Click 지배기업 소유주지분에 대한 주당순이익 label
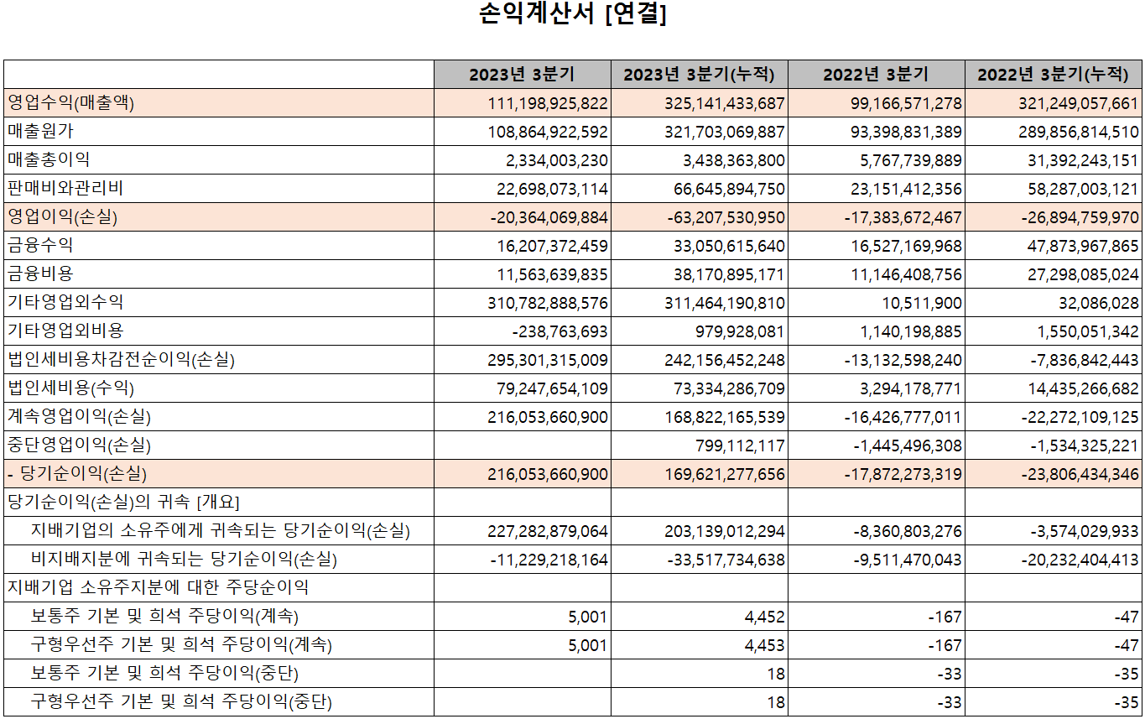 pyautogui.click(x=158, y=588)
